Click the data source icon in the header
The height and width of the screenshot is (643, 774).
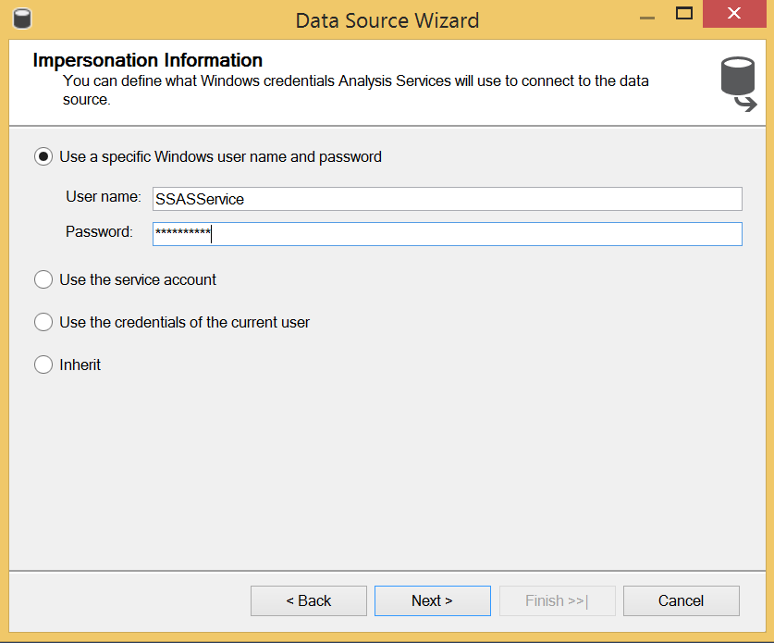(x=738, y=83)
